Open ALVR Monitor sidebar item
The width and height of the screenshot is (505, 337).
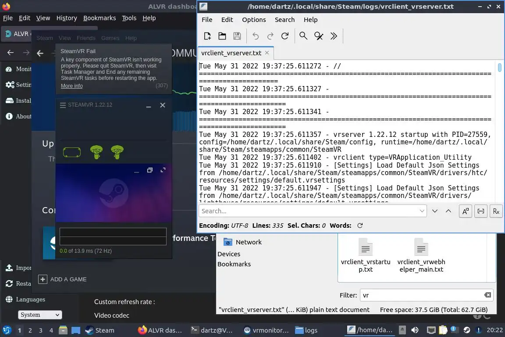18,69
